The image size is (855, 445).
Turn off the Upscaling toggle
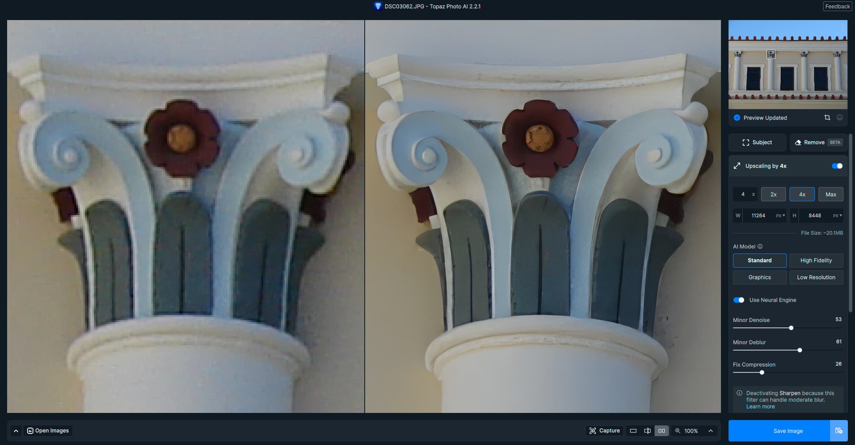tap(837, 166)
